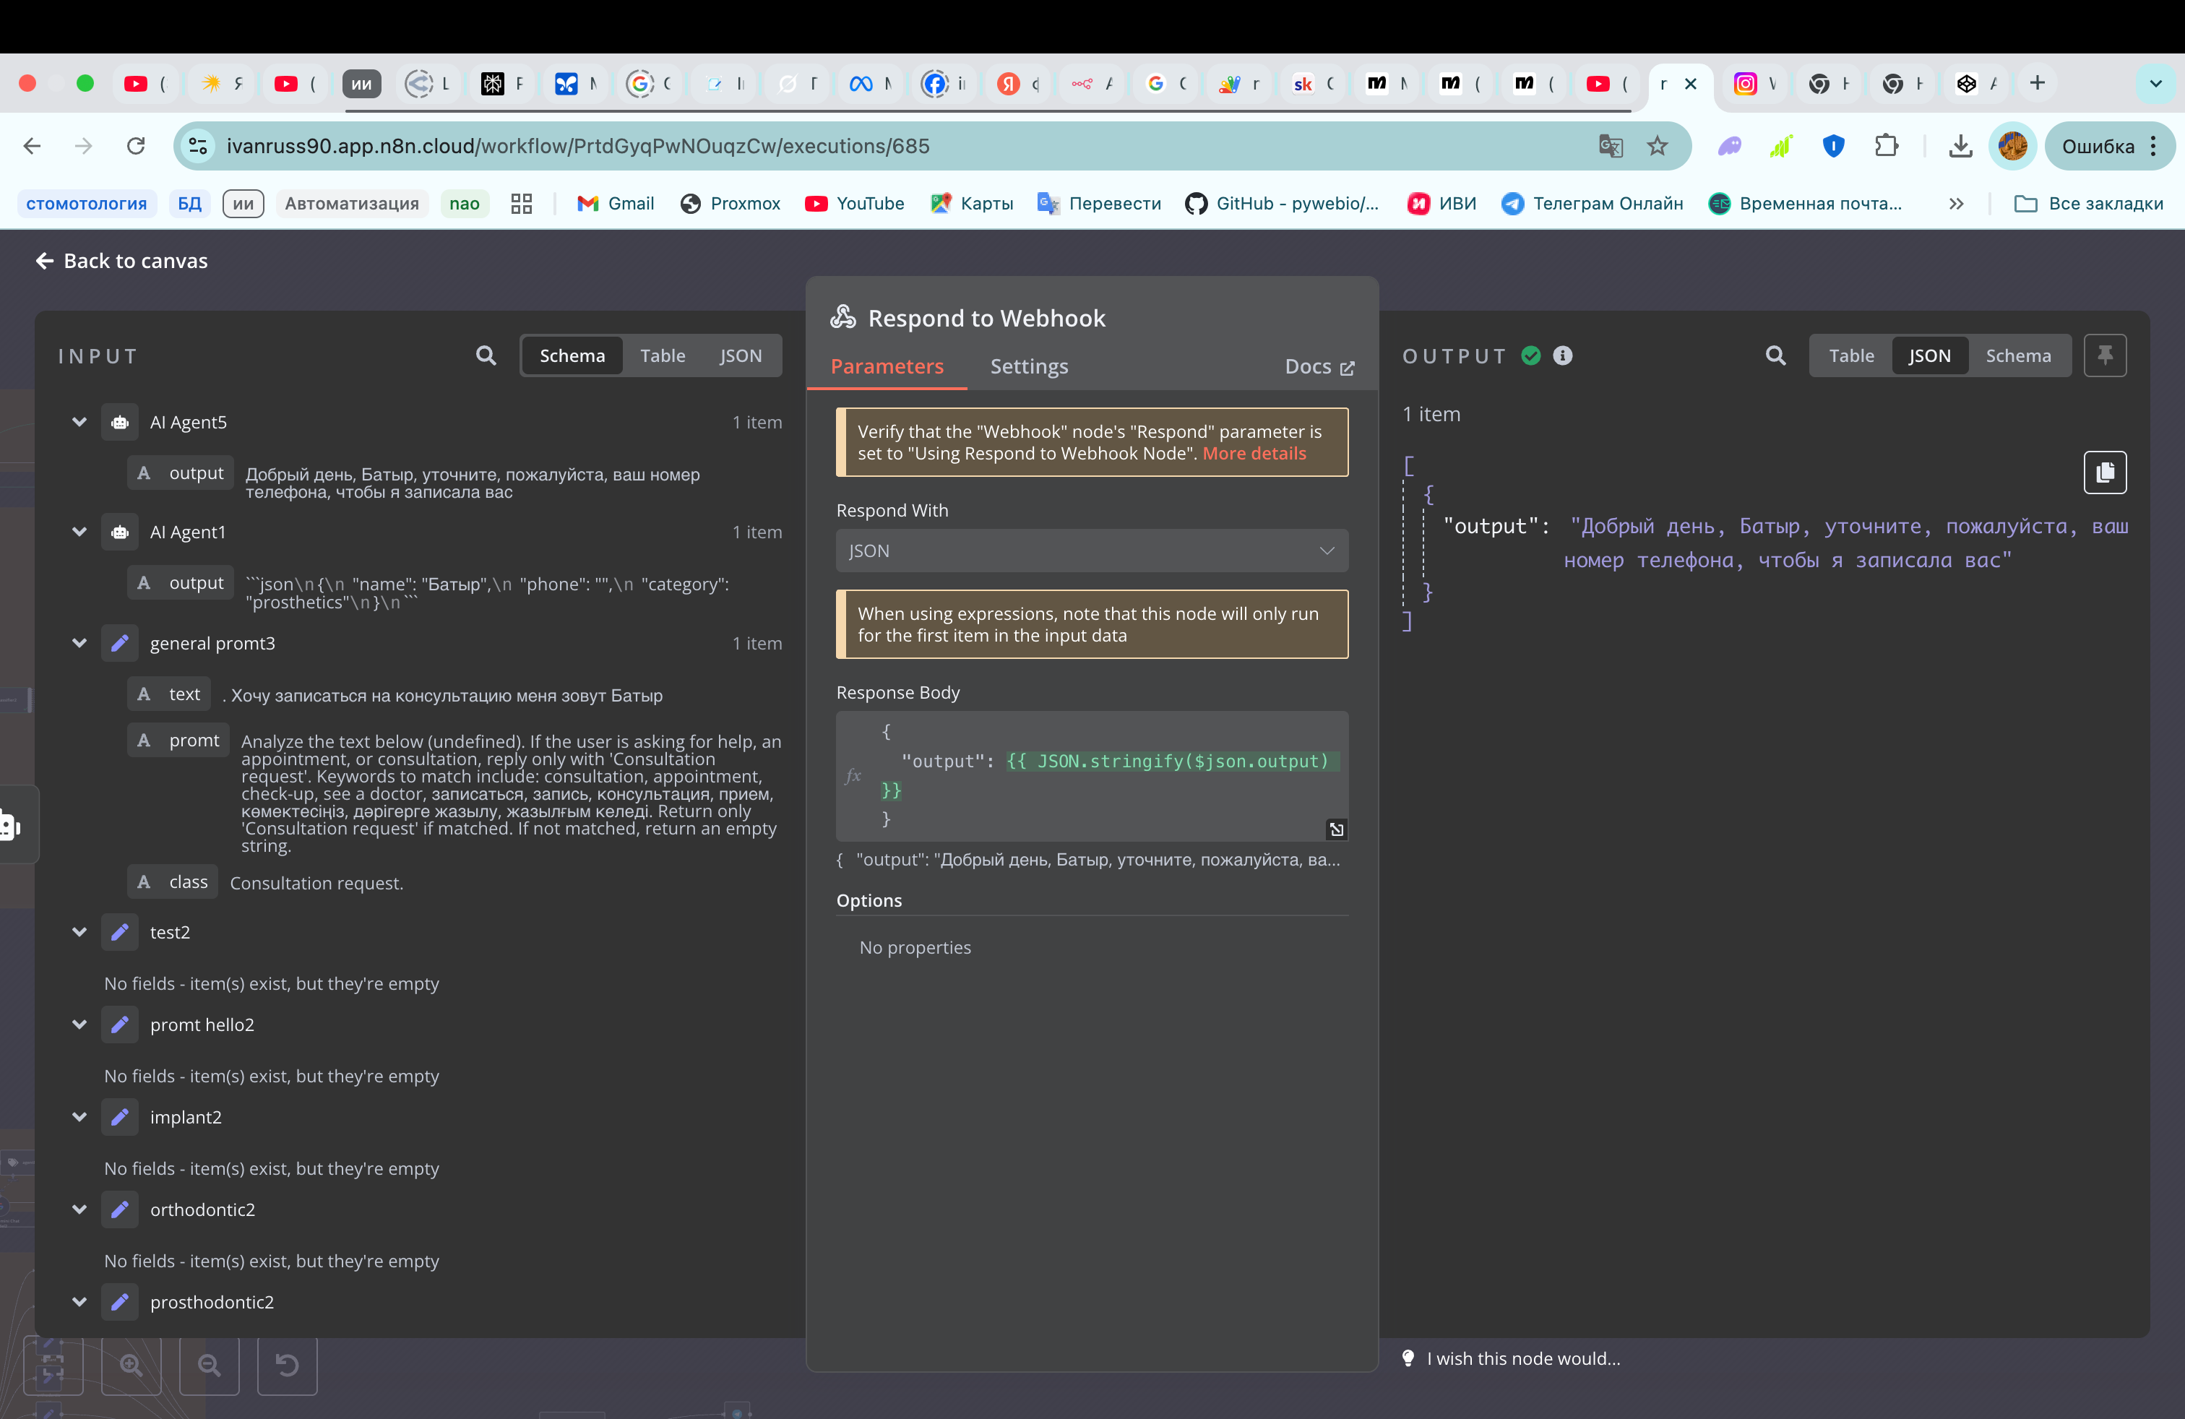This screenshot has height=1419, width=2185.
Task: Collapse the AI Agent1 section
Action: tap(79, 532)
